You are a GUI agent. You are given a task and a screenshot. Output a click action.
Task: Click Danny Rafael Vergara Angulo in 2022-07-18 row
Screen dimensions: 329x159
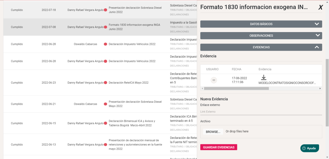tap(86, 10)
